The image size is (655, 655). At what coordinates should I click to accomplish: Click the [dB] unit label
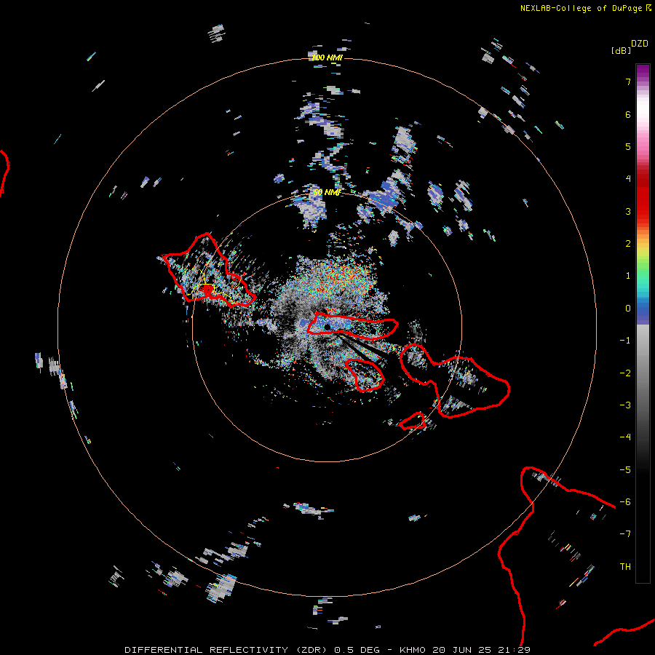click(622, 50)
